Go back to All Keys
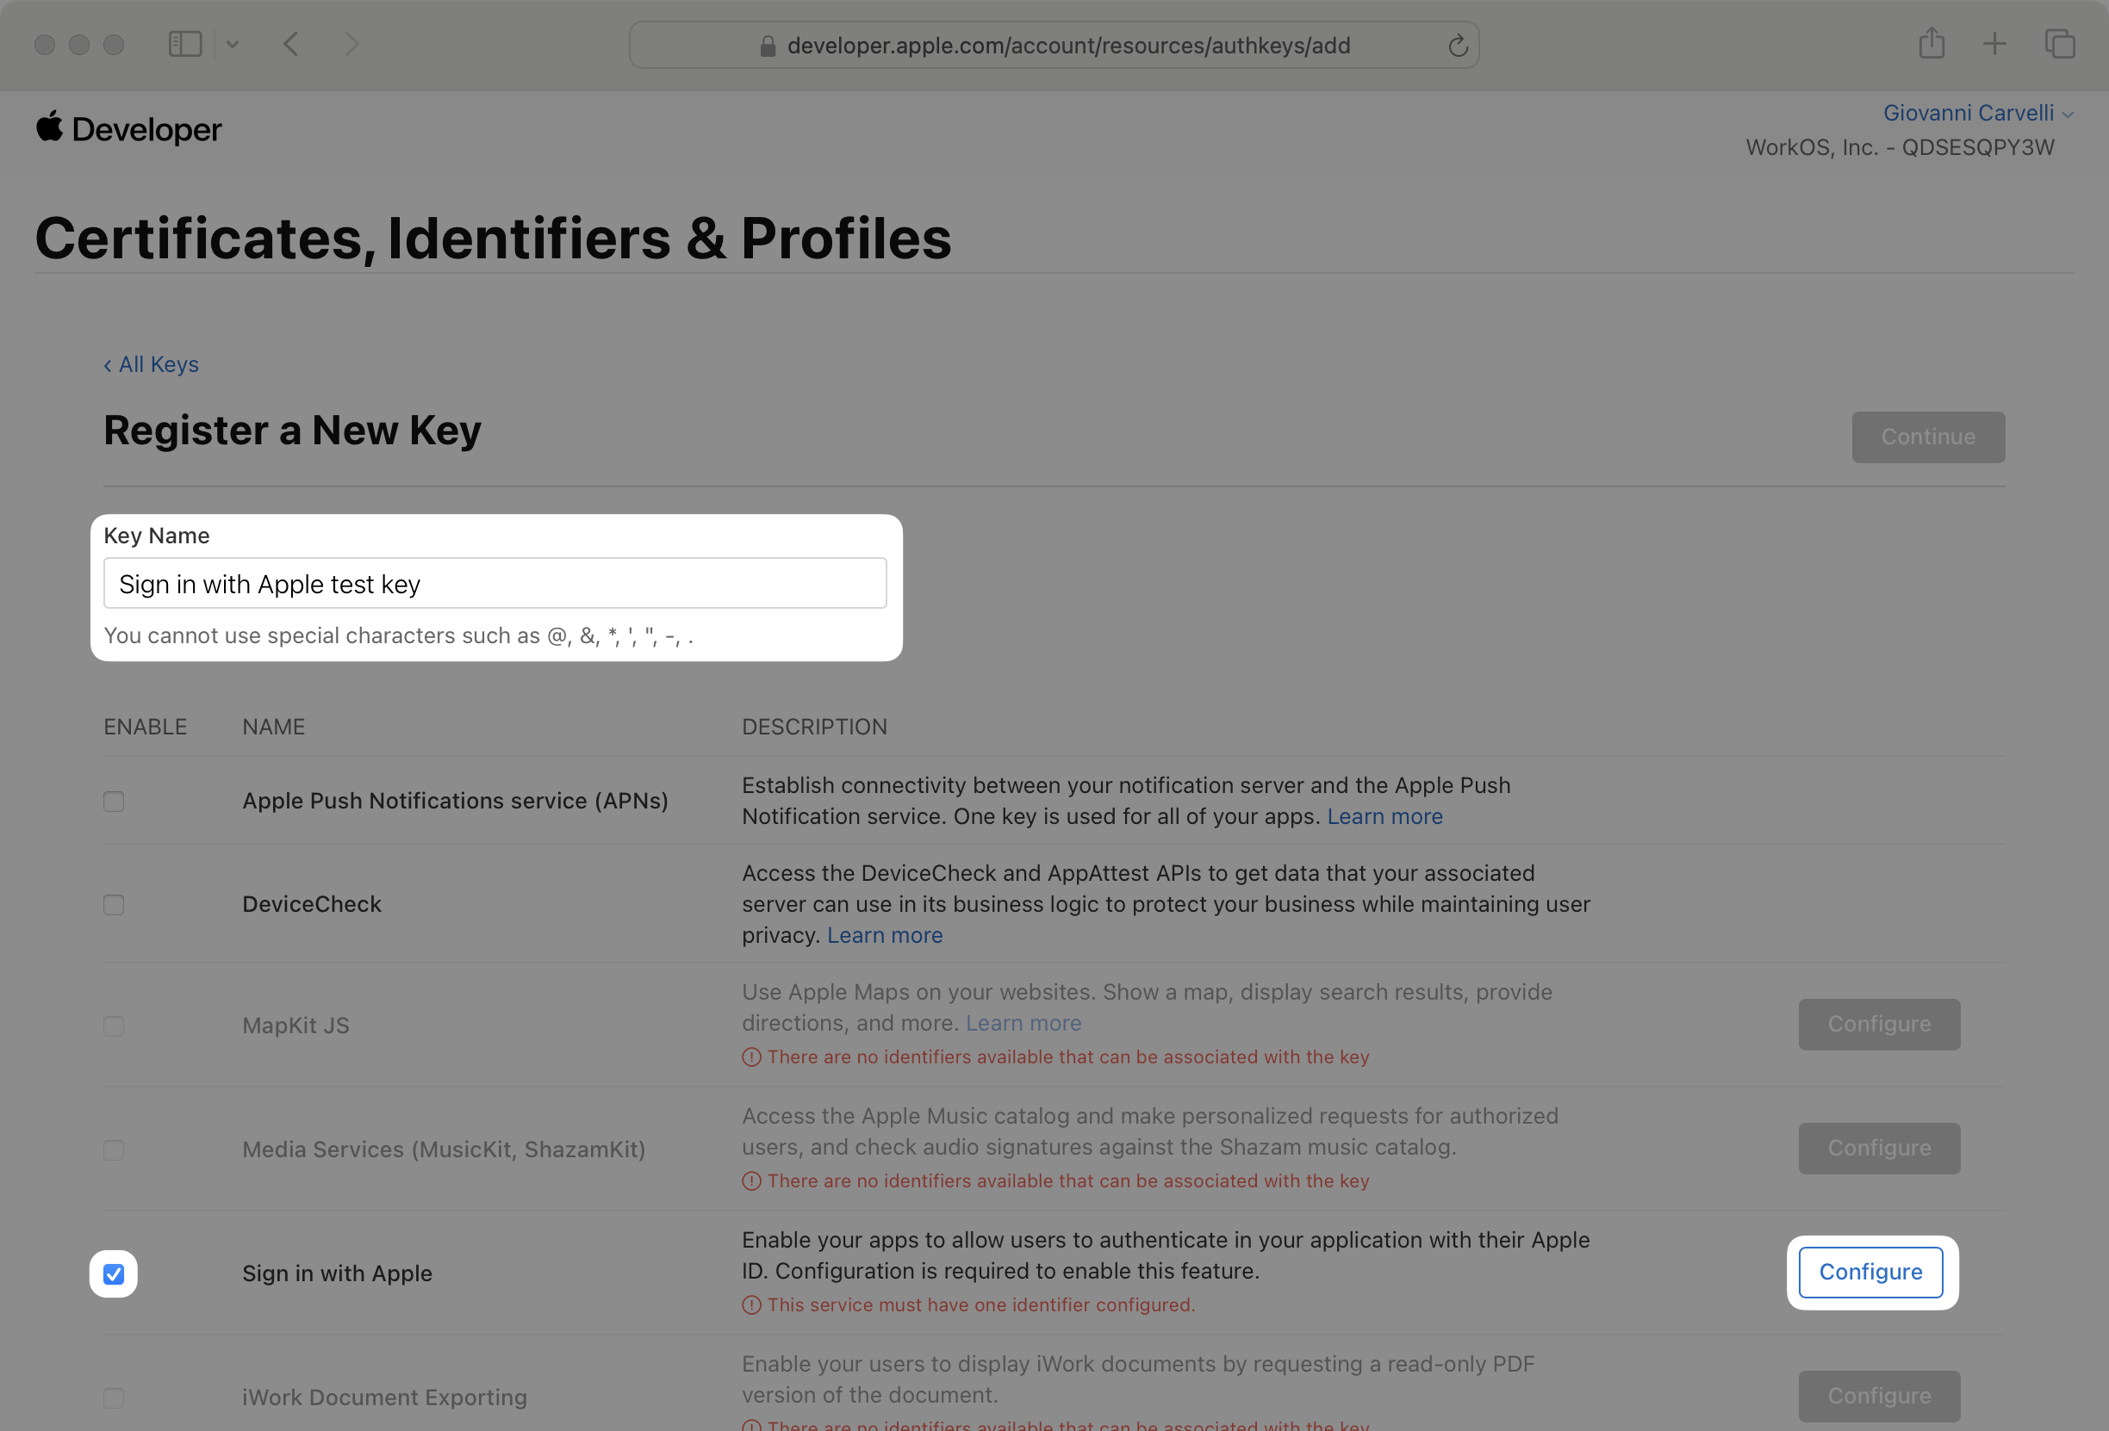 click(152, 364)
